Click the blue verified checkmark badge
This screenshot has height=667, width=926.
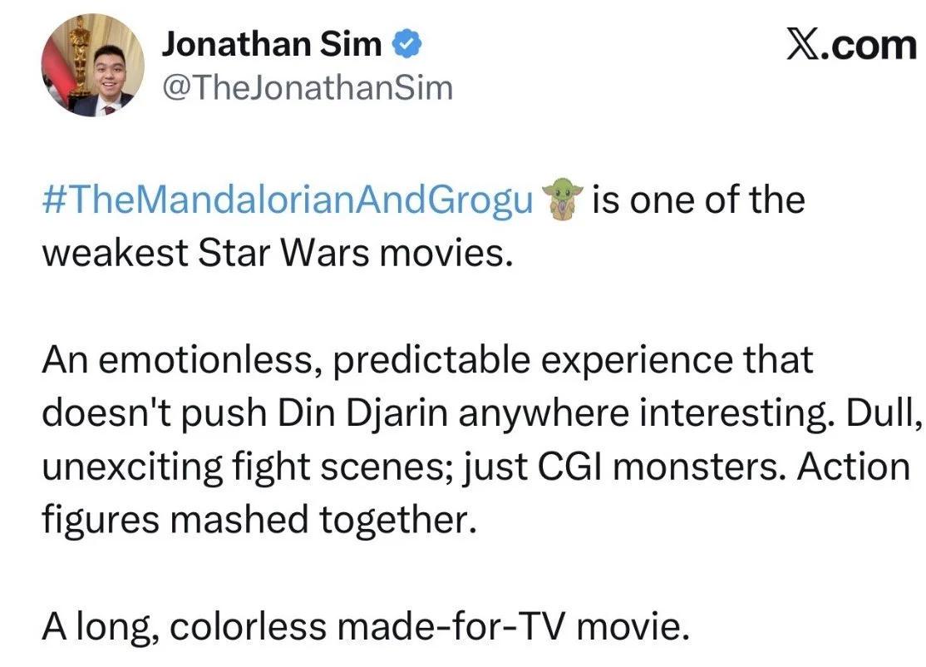pyautogui.click(x=407, y=44)
